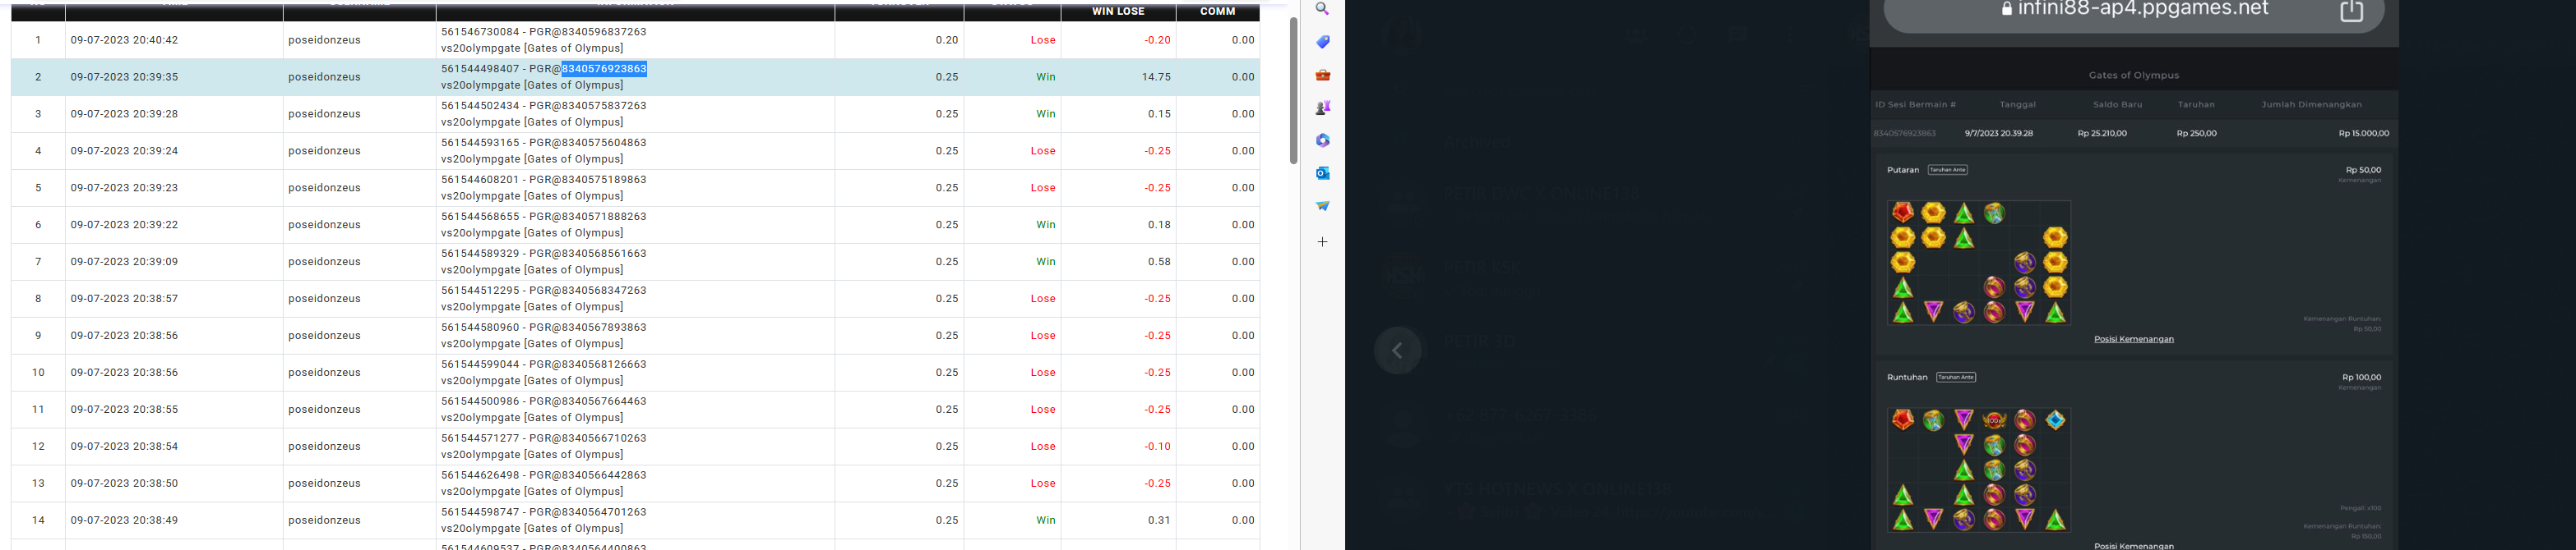Click row 6 reference 561544568655

(480, 217)
